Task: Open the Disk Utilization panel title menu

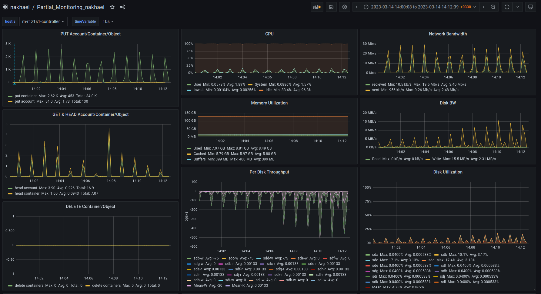Action: [x=448, y=172]
